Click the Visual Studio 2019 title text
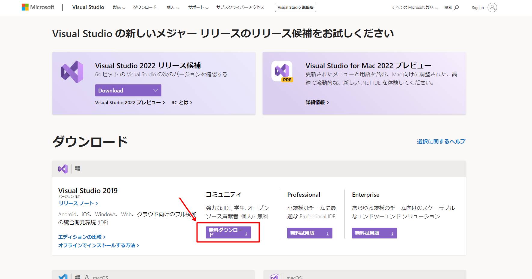Viewport: 532px width, 279px height. click(x=88, y=191)
